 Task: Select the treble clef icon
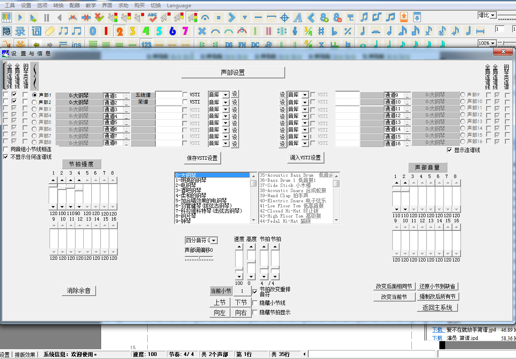295,31
